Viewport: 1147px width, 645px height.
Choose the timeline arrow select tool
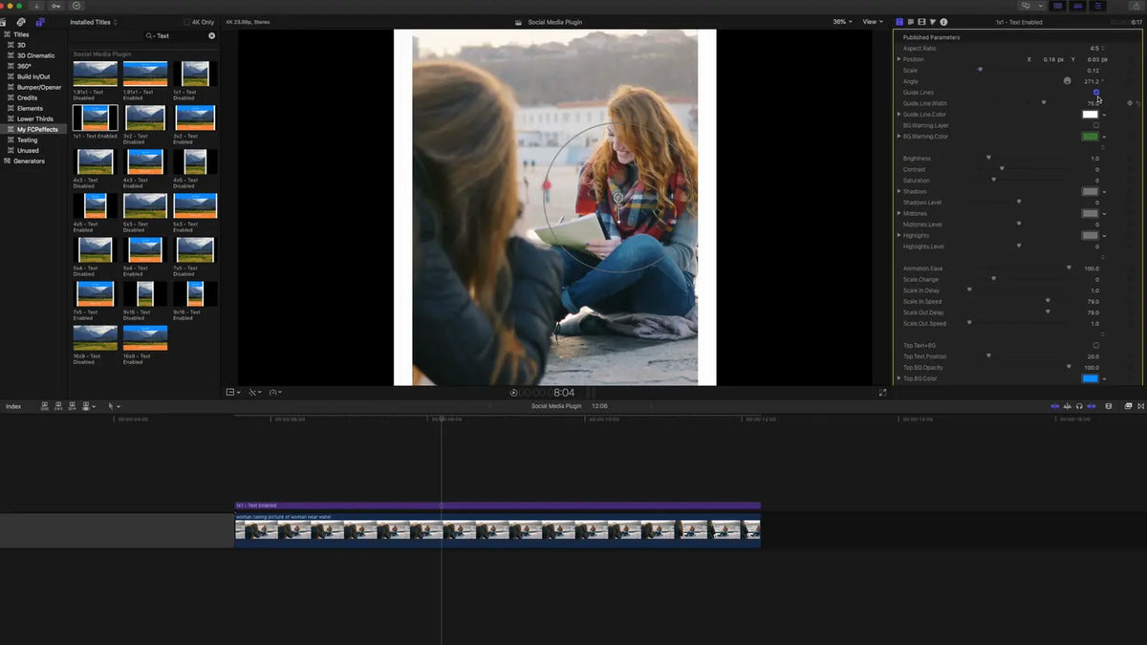coord(113,406)
